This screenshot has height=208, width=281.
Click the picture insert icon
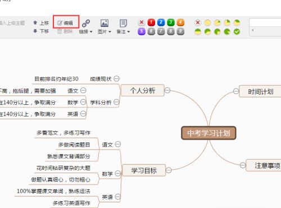click(105, 23)
